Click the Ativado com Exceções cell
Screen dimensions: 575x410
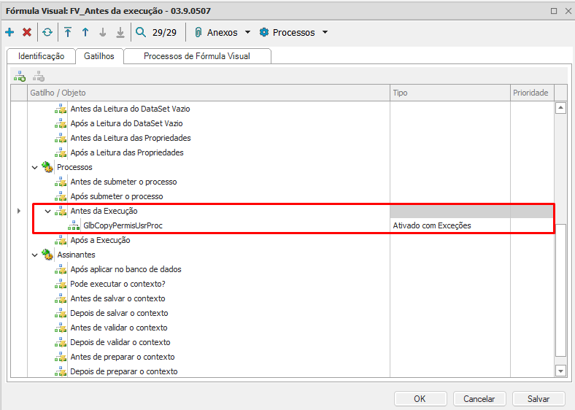pyautogui.click(x=450, y=225)
